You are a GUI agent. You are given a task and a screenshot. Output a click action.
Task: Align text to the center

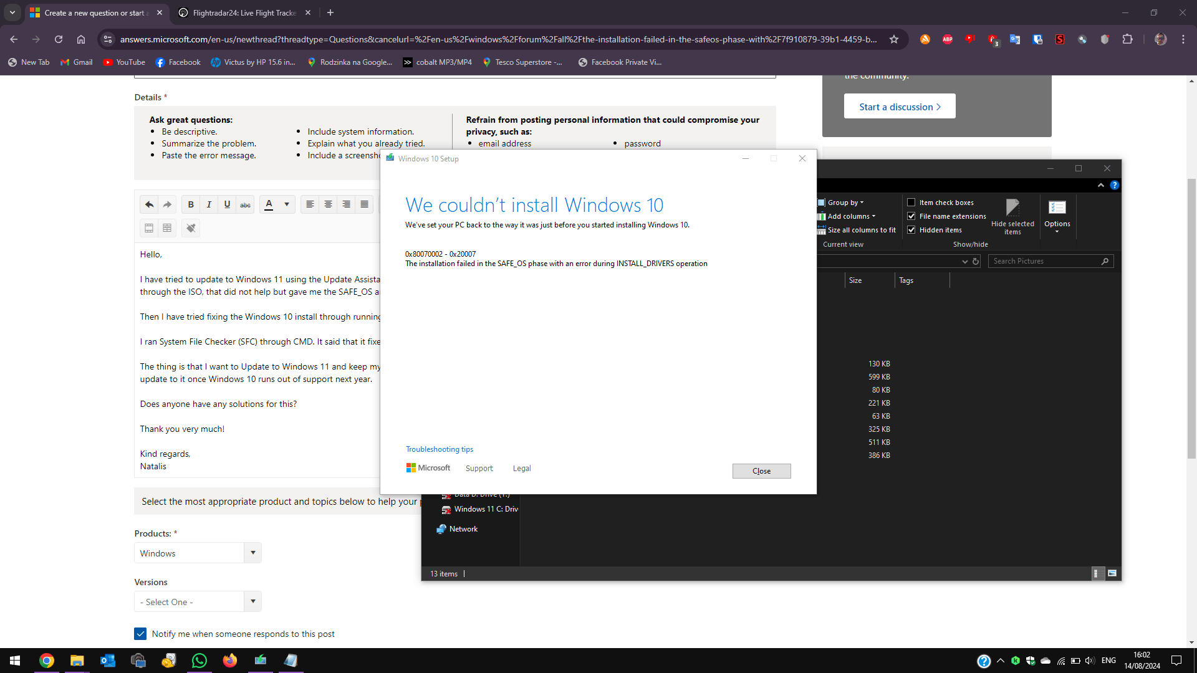point(328,204)
